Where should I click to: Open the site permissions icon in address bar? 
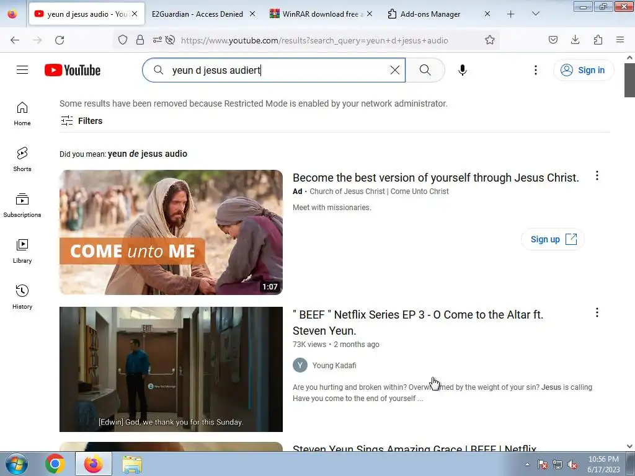(x=157, y=40)
